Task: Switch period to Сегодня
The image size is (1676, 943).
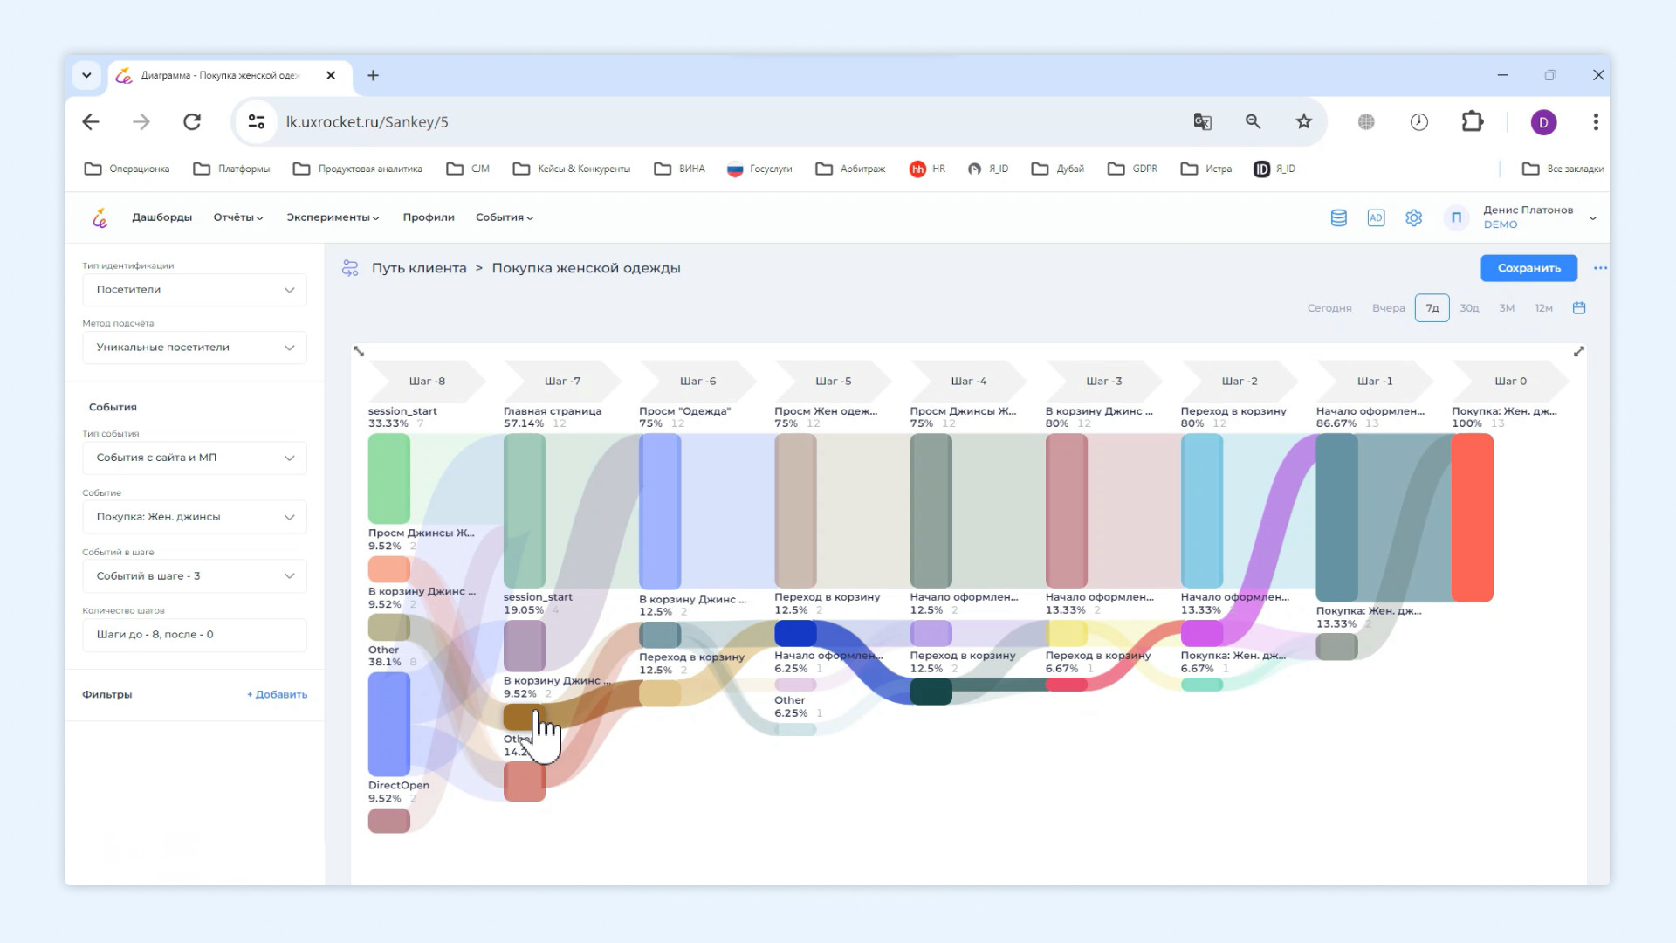Action: point(1329,308)
